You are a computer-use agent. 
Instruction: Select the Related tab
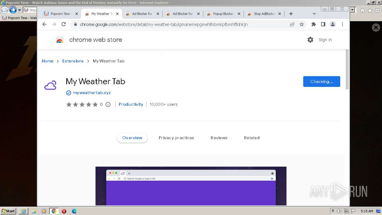(252, 138)
